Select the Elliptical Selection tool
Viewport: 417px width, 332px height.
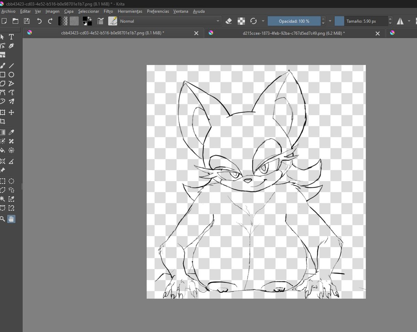[11, 181]
